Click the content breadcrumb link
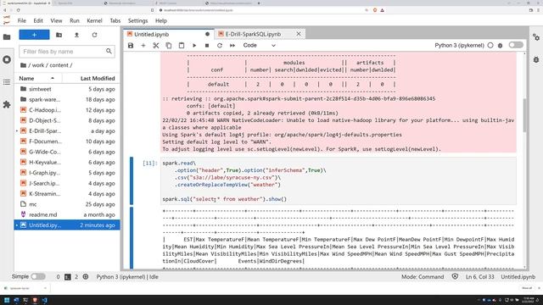This screenshot has height=305, width=543. (59, 65)
